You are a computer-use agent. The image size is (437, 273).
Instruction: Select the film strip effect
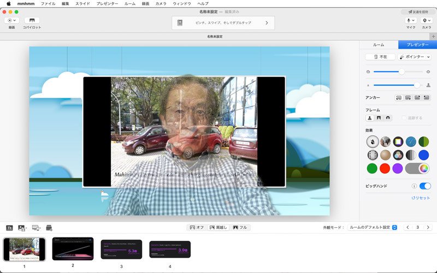tap(373, 155)
